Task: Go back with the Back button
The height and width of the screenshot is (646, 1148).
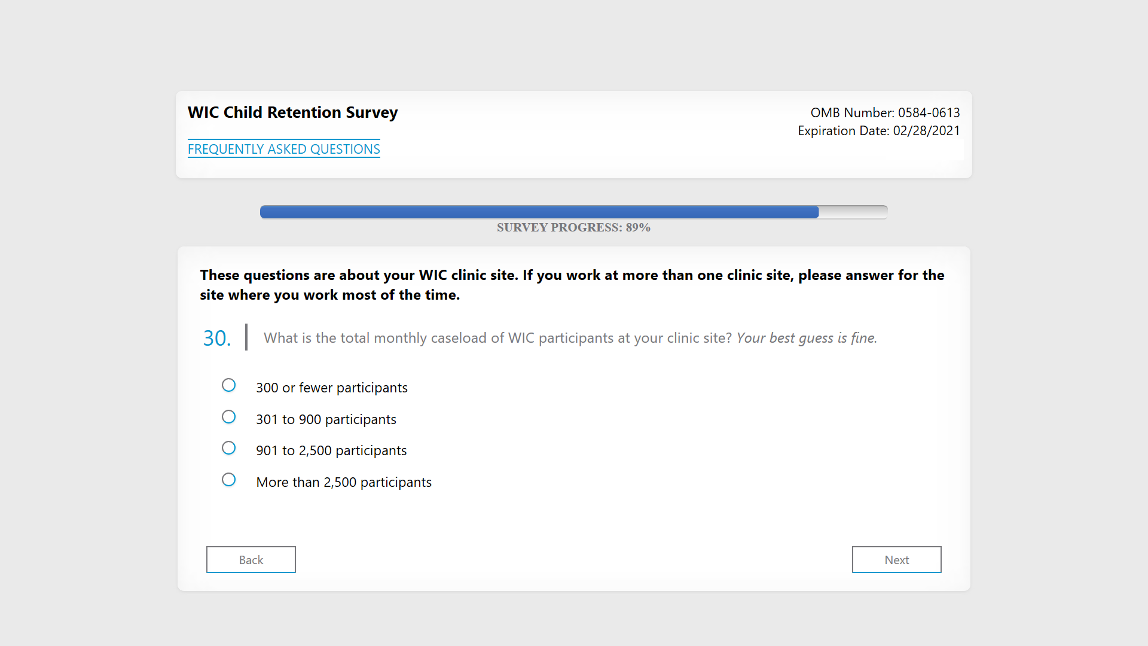Action: (x=251, y=560)
